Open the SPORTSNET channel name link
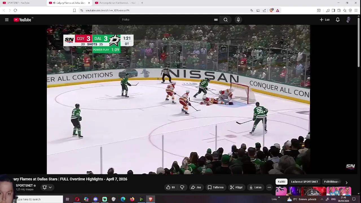Image resolution: width=361 pixels, height=203 pixels. tap(24, 186)
